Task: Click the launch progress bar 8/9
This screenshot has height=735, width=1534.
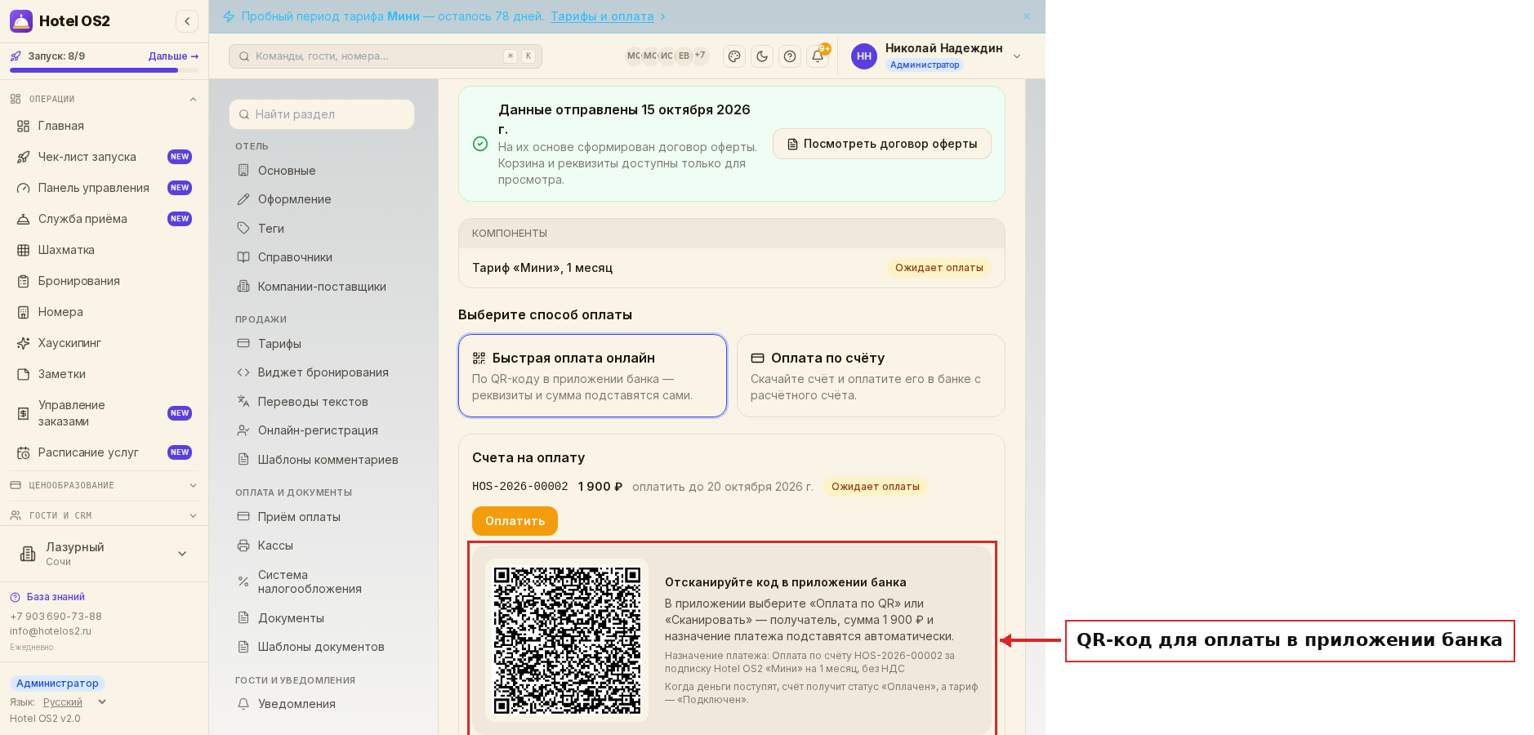Action: 104,70
